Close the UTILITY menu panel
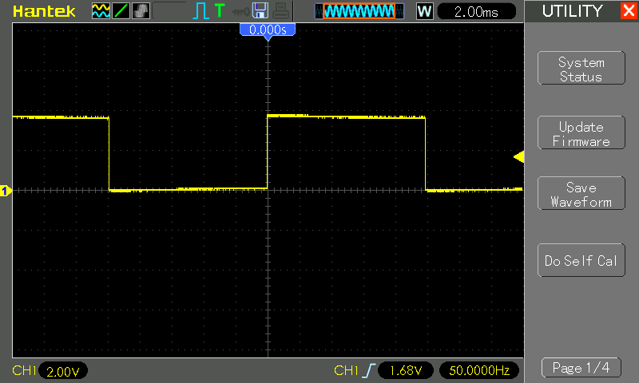 628,11
